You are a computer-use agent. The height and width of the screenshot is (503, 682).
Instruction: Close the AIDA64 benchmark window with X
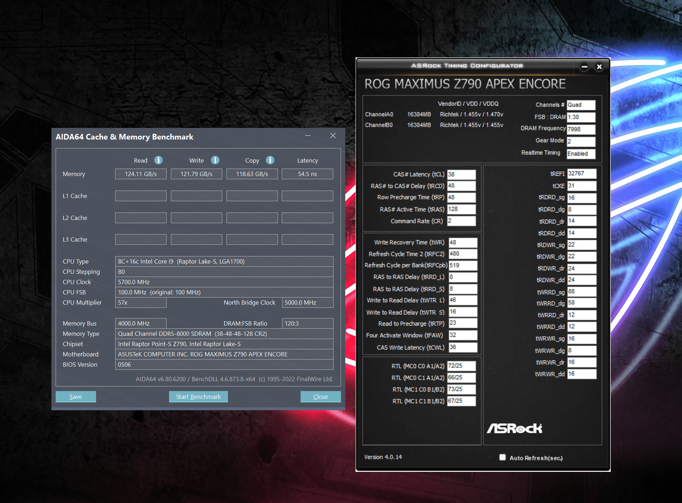pyautogui.click(x=333, y=136)
